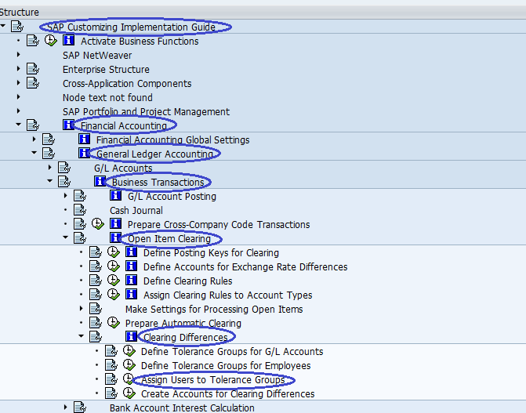This screenshot has width=526, height=413.
Task: Execute Prepare Cross-Company Code Transactions activity
Action: 98,224
